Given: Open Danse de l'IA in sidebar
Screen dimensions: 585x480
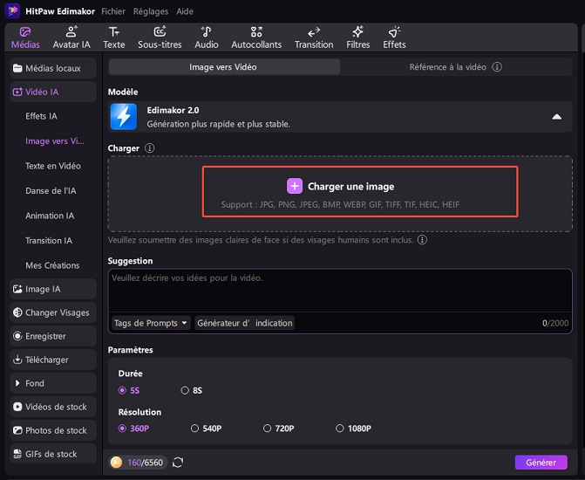Looking at the screenshot, I should (x=52, y=190).
